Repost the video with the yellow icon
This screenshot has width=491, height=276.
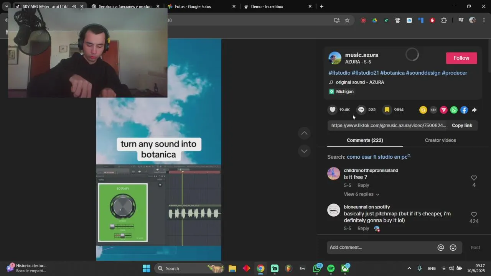click(423, 110)
